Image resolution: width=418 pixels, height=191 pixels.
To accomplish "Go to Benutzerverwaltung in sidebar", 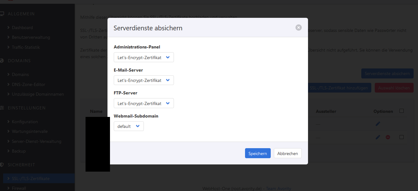I will pos(31,37).
